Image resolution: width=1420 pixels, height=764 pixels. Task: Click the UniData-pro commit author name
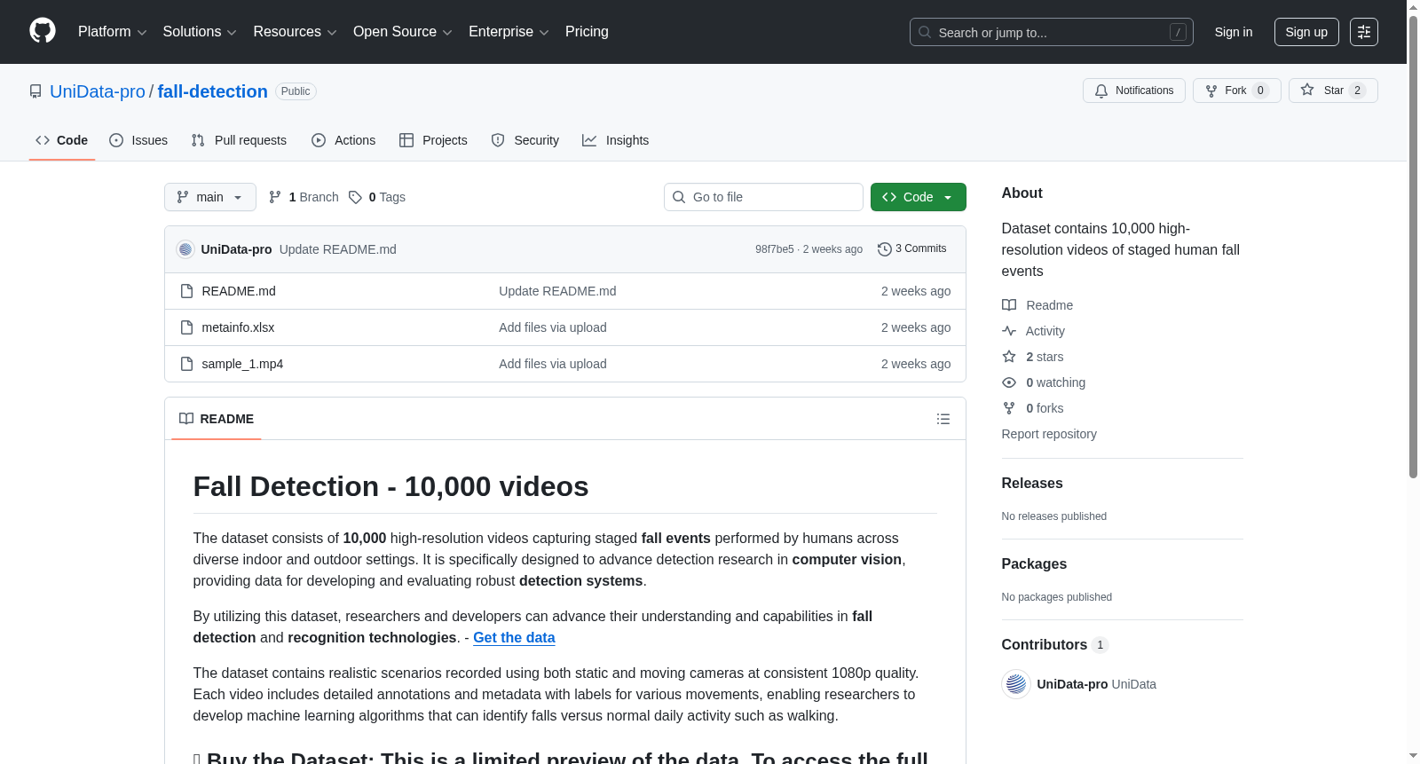[x=237, y=249]
